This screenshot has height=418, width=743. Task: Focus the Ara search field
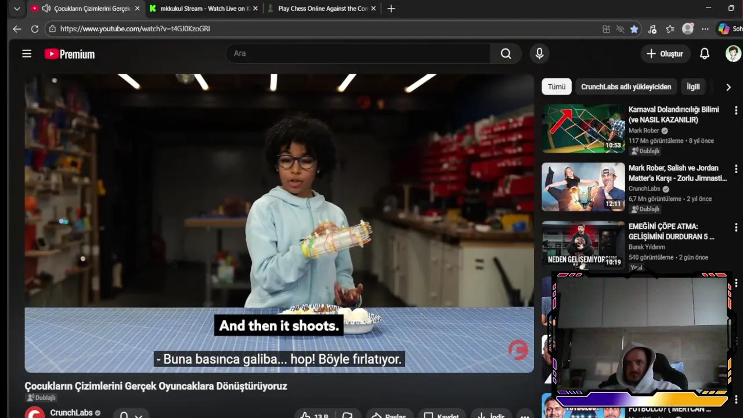pos(358,53)
